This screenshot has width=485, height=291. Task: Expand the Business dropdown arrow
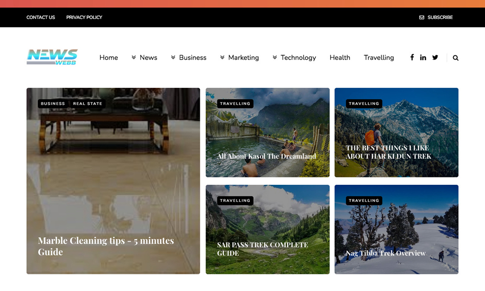(173, 57)
